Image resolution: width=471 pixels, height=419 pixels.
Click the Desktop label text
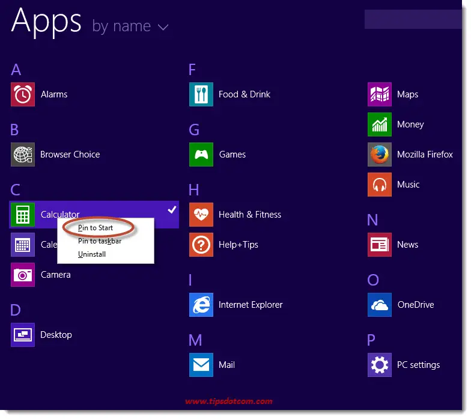(x=56, y=335)
